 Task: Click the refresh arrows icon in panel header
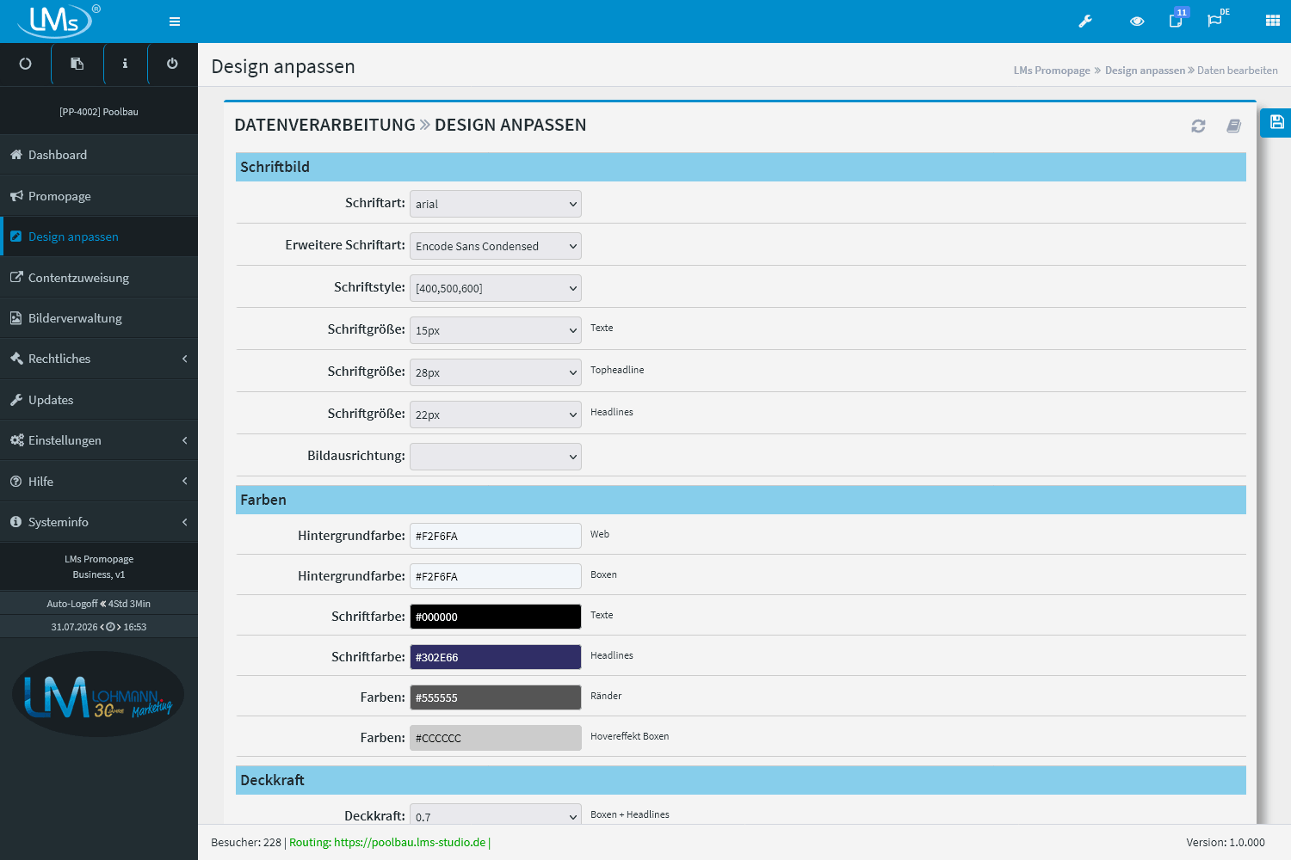coord(1198,126)
